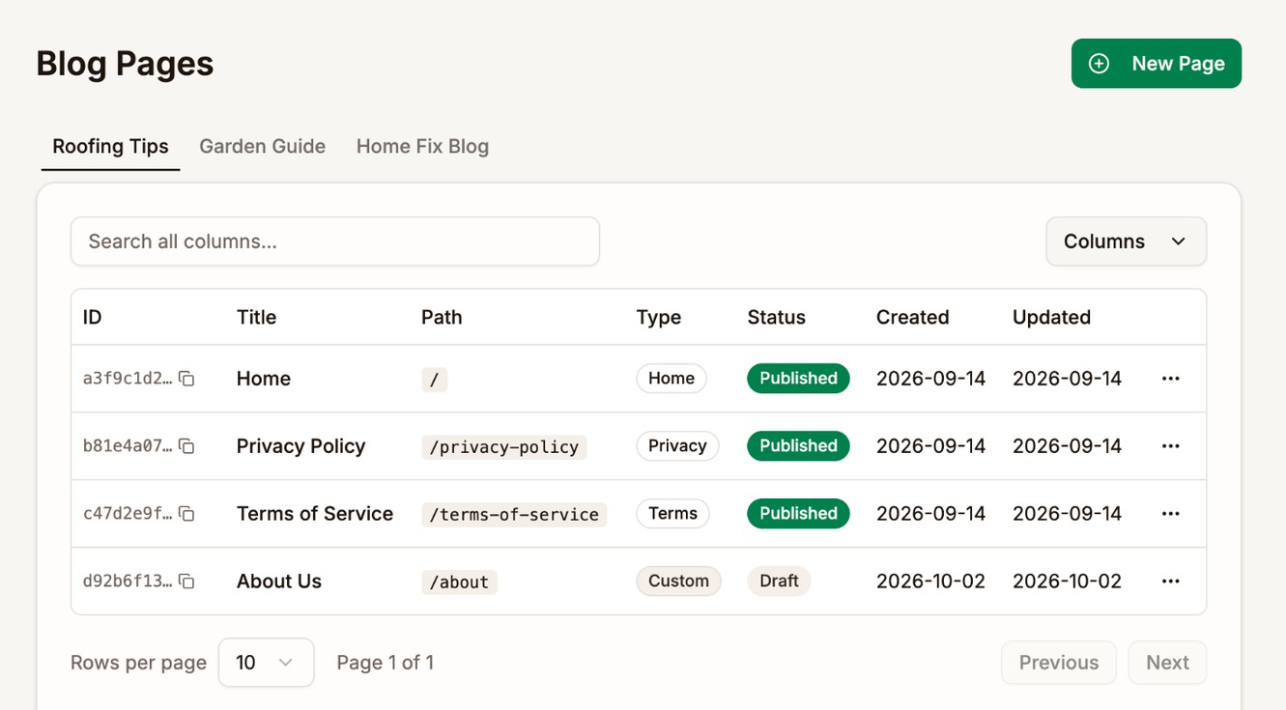Sort by the Status column header

[776, 317]
